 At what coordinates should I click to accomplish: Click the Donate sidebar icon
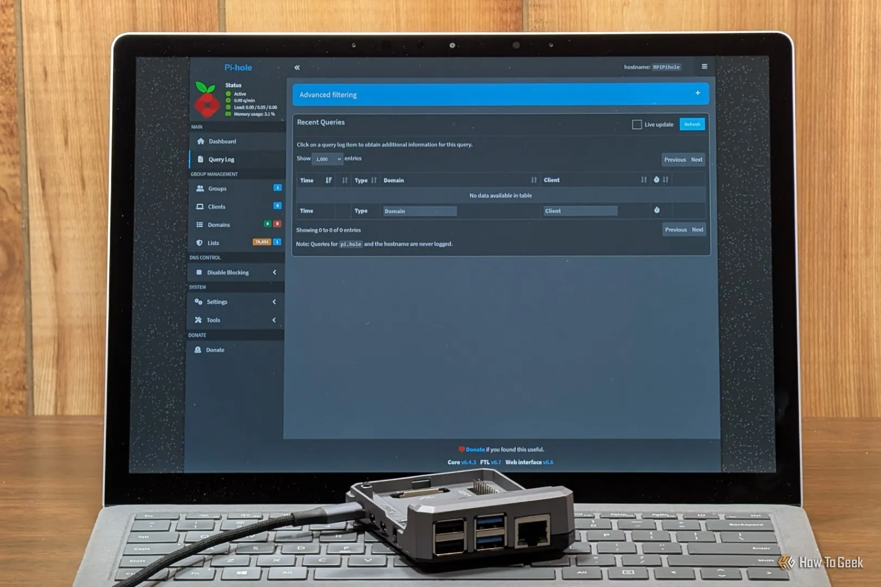tap(198, 350)
